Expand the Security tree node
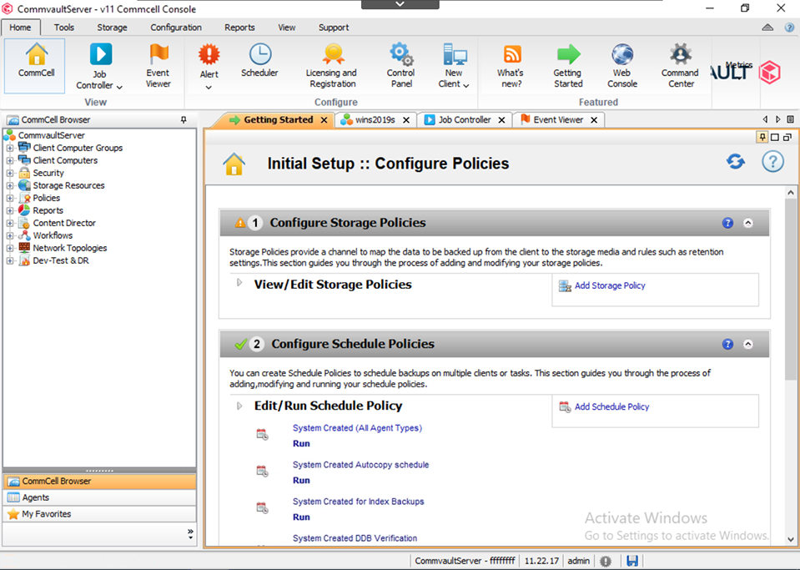This screenshot has height=570, width=800. 10,173
